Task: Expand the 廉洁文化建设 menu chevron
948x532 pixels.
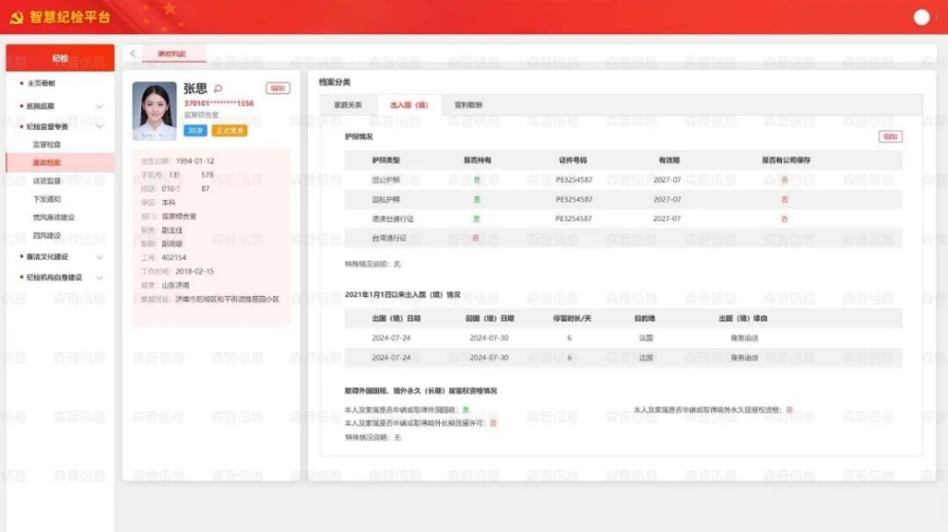Action: [x=100, y=256]
